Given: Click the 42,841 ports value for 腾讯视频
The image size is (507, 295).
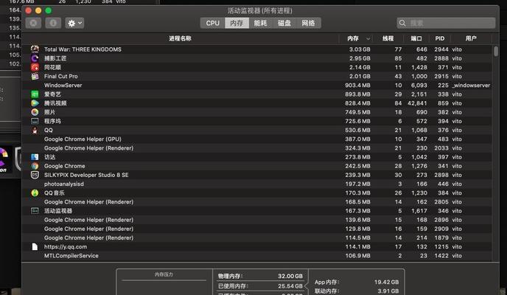Looking at the screenshot, I should coord(417,103).
